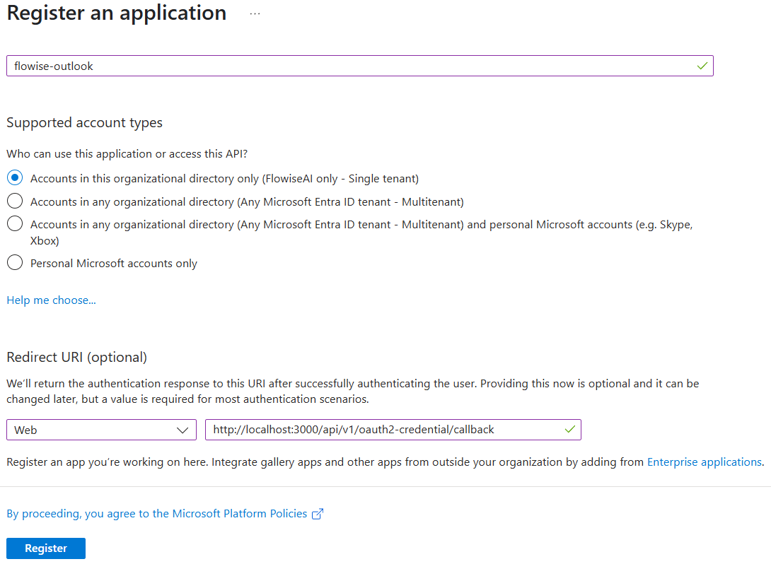
Task: Click the ellipsis beside Register an application
Action: point(255,14)
